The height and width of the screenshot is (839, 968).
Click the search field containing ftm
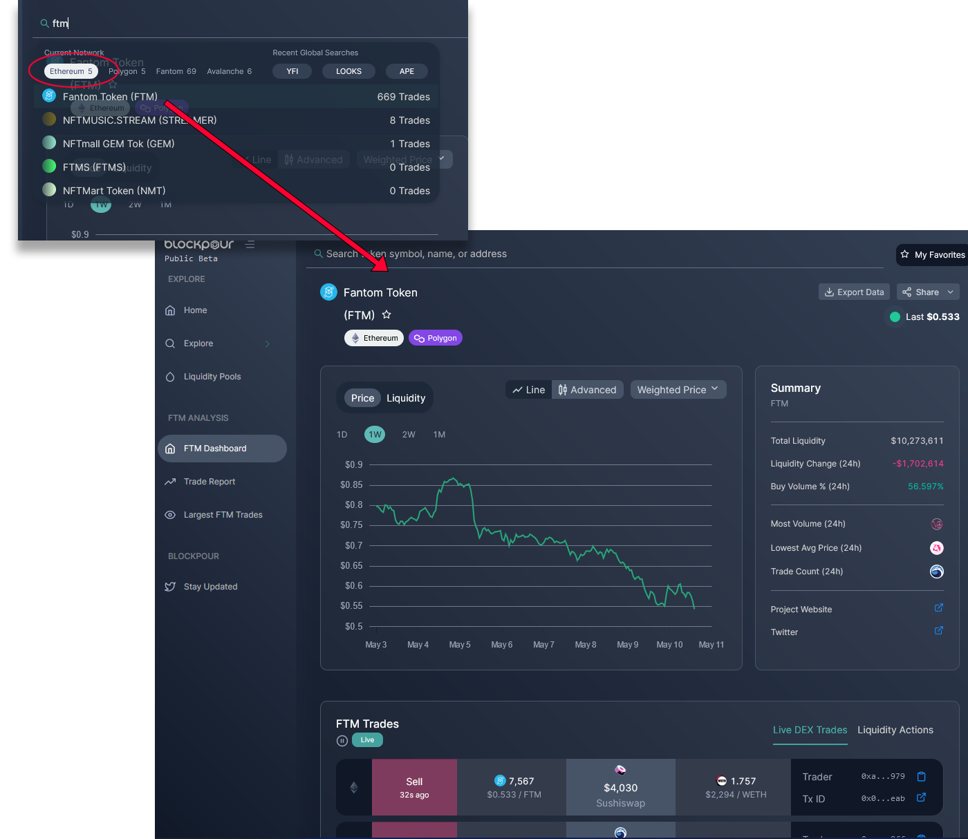tap(250, 23)
